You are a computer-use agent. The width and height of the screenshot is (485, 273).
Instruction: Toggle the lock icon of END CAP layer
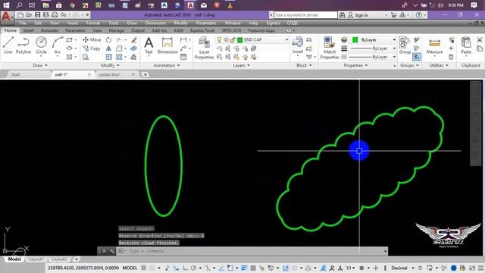point(233,39)
